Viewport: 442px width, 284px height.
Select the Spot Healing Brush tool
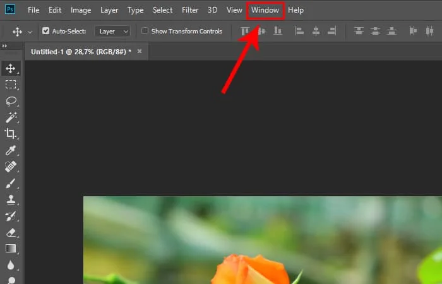click(x=11, y=167)
